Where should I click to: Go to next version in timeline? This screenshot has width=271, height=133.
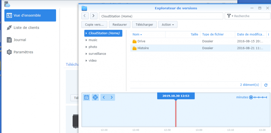pyautogui.click(x=111, y=97)
